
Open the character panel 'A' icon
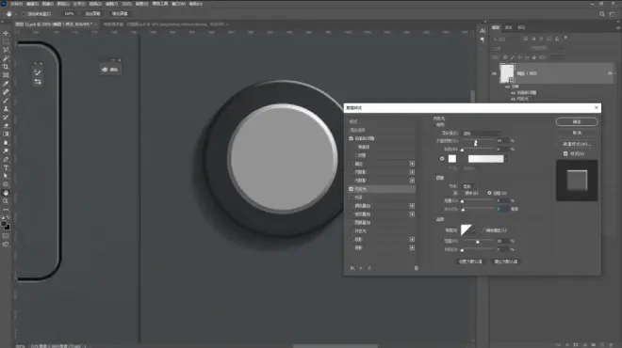click(x=483, y=30)
